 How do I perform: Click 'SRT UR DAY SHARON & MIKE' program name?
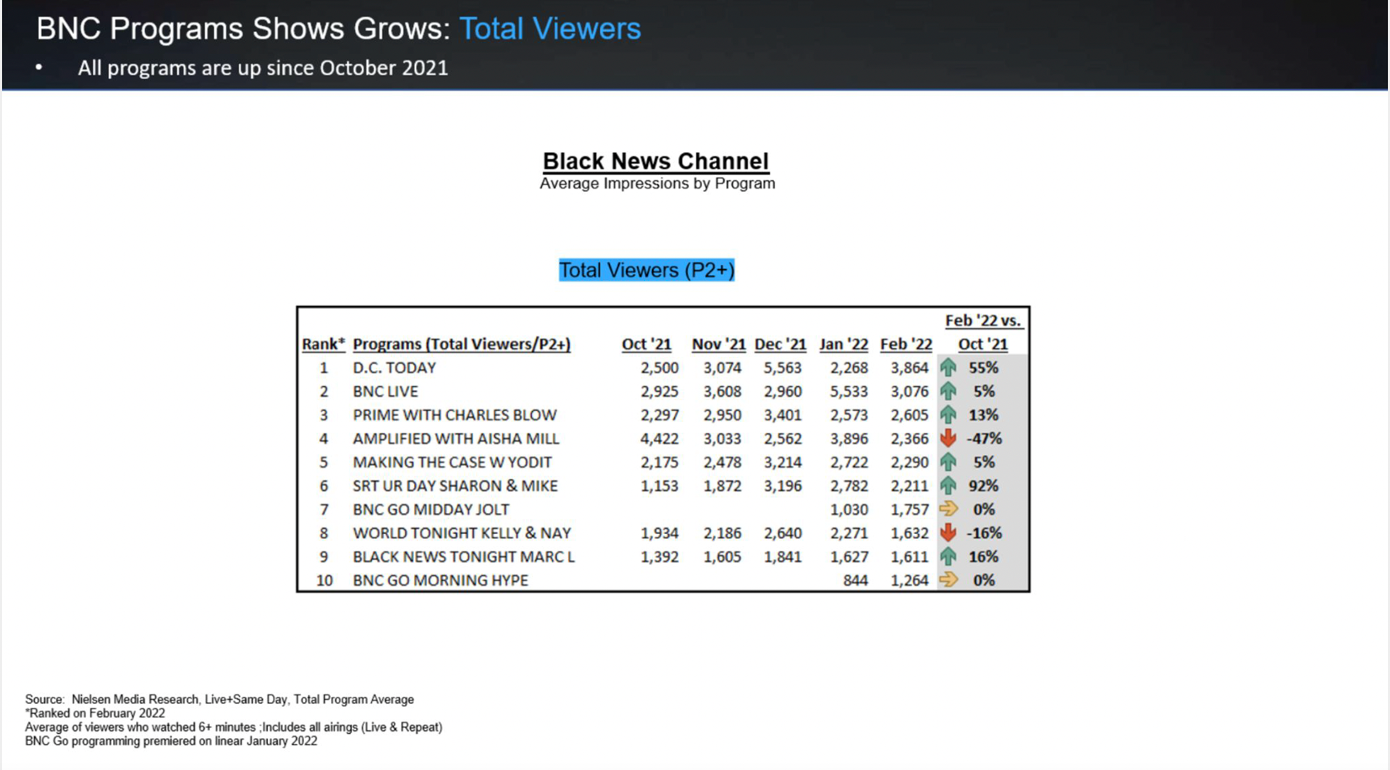(455, 486)
